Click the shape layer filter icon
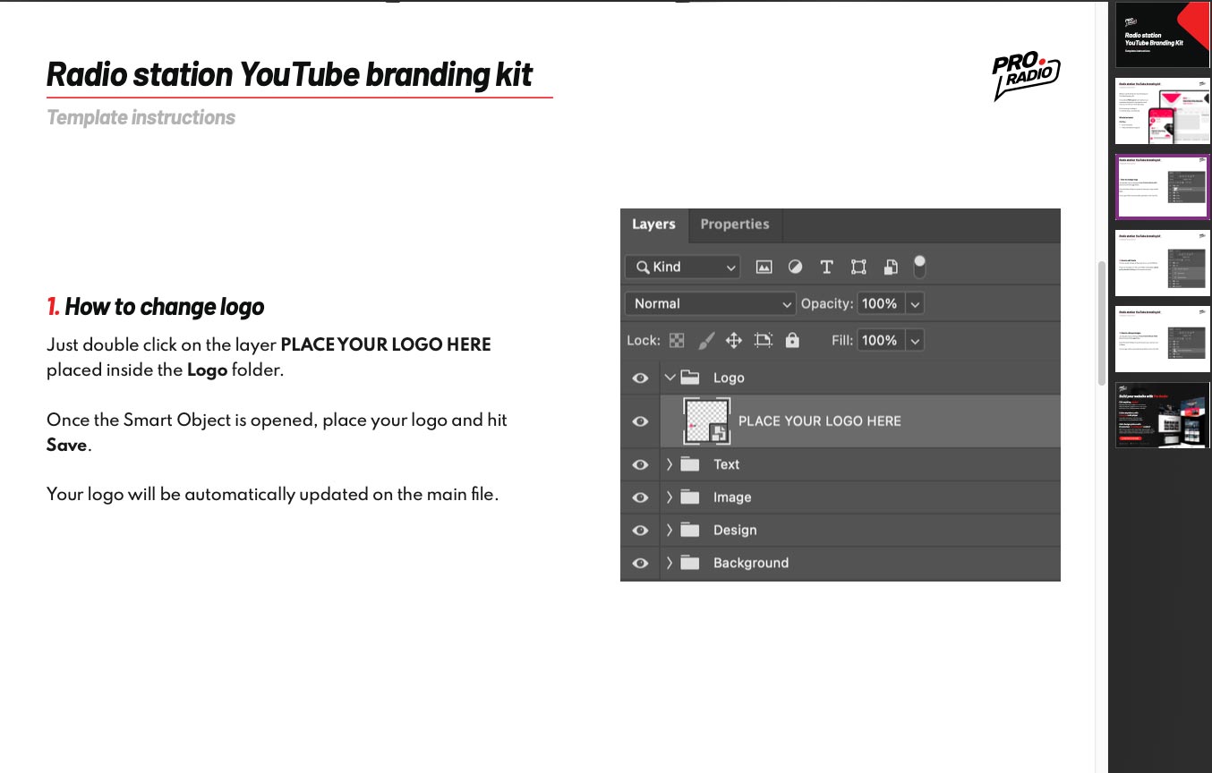The width and height of the screenshot is (1212, 773). pyautogui.click(x=858, y=267)
